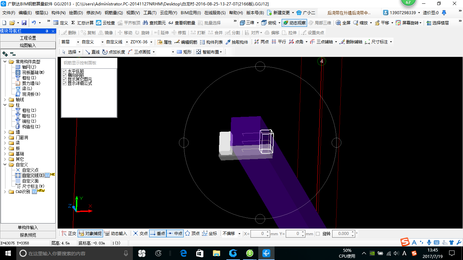Expand the 轴线 tree node
This screenshot has width=463, height=260.
pyautogui.click(x=5, y=100)
